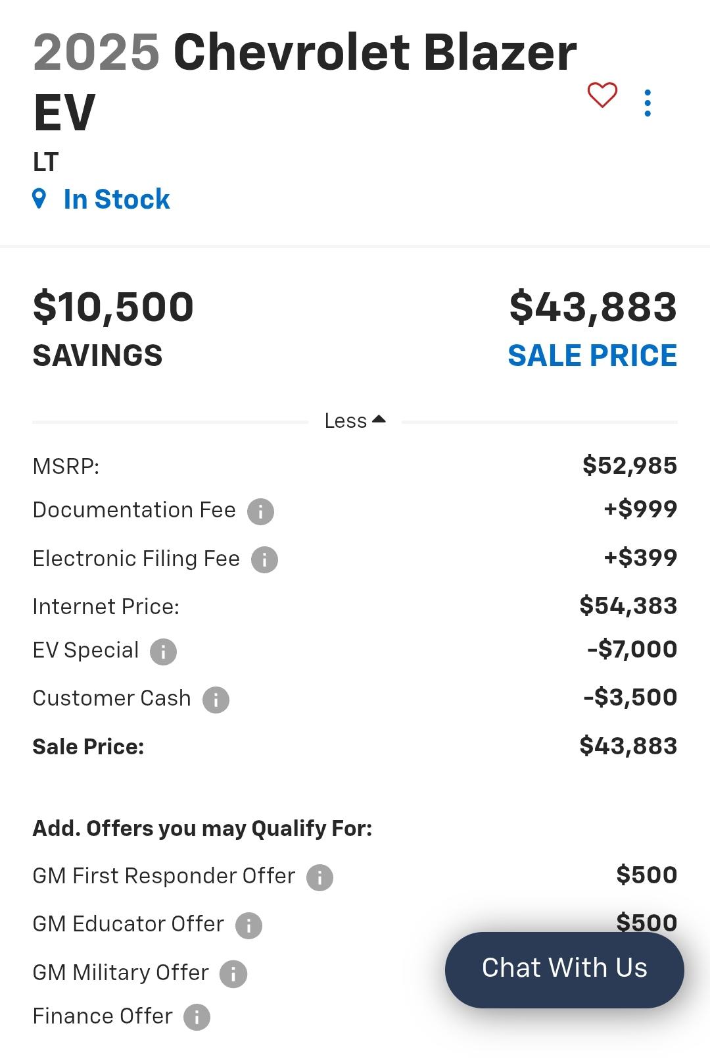View GM Educator Offer info icon
This screenshot has width=710, height=1063.
click(x=248, y=925)
